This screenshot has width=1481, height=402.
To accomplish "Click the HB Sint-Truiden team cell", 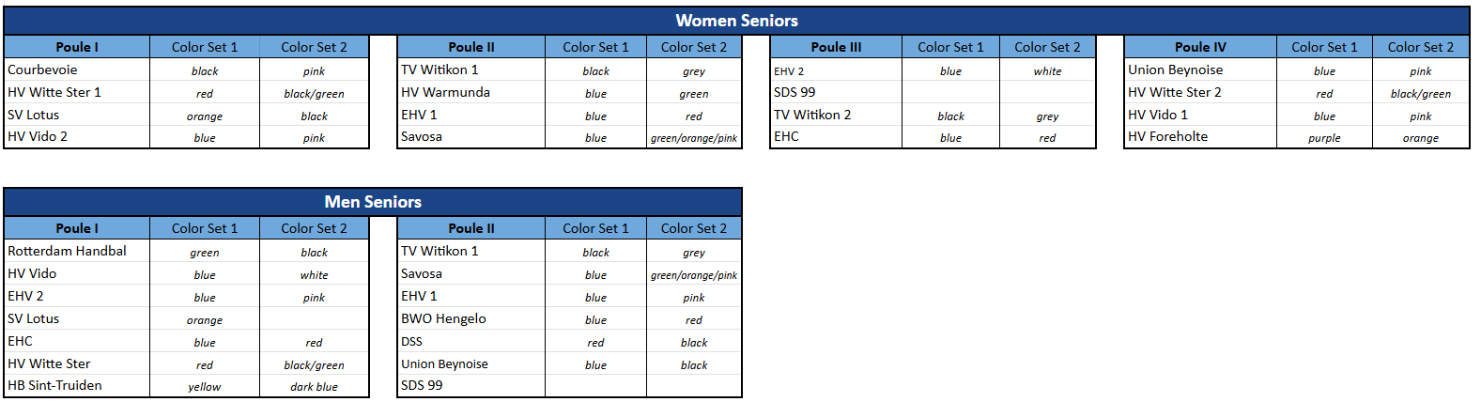I will pos(76,386).
